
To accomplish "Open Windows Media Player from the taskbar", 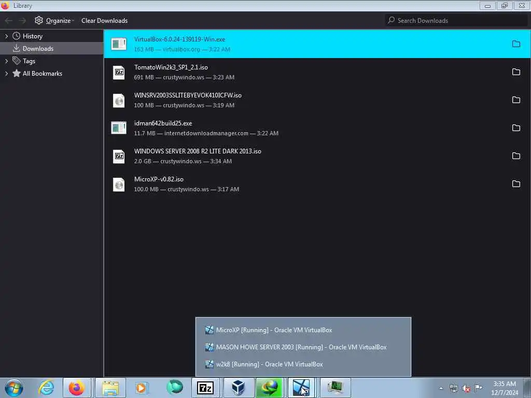I will pos(141,388).
